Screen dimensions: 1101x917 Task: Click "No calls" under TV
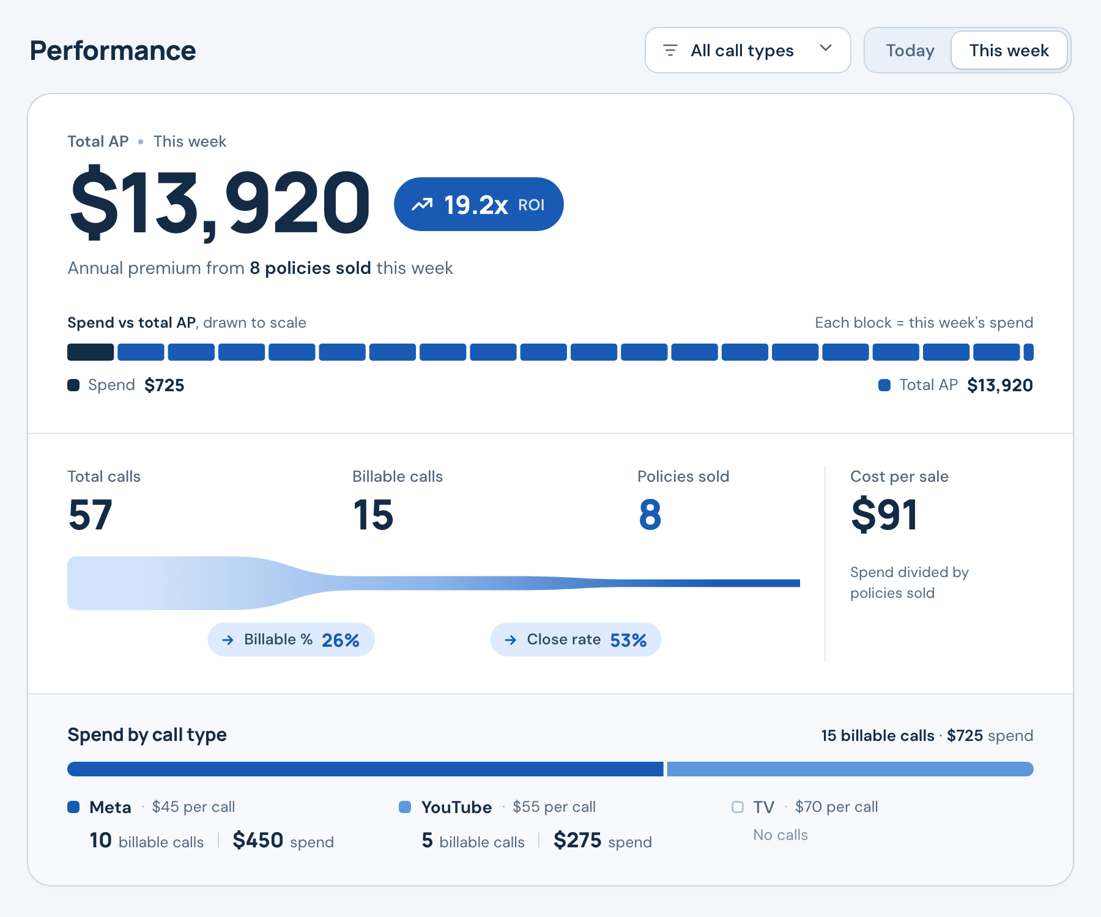[780, 835]
